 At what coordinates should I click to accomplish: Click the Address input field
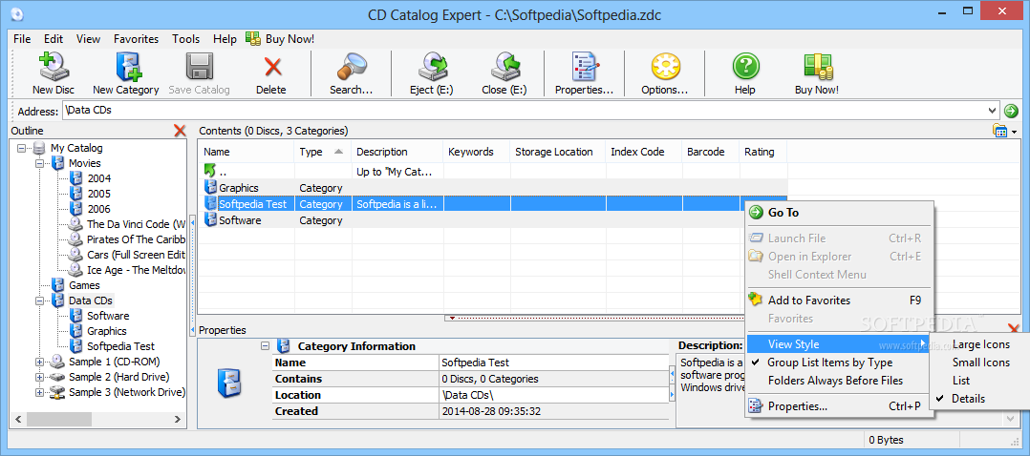click(525, 111)
